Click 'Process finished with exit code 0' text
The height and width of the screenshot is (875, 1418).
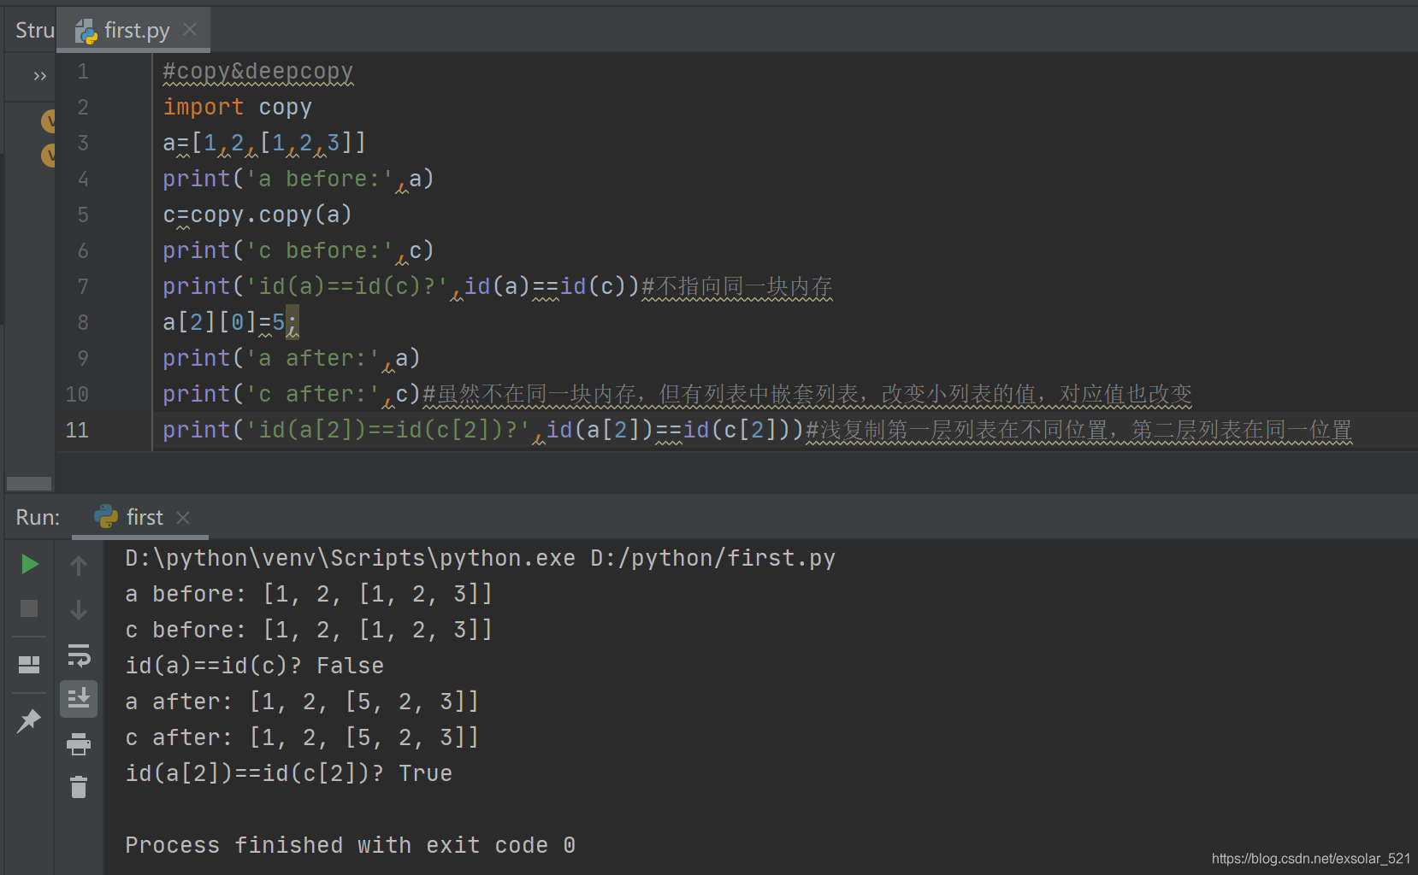coord(351,845)
